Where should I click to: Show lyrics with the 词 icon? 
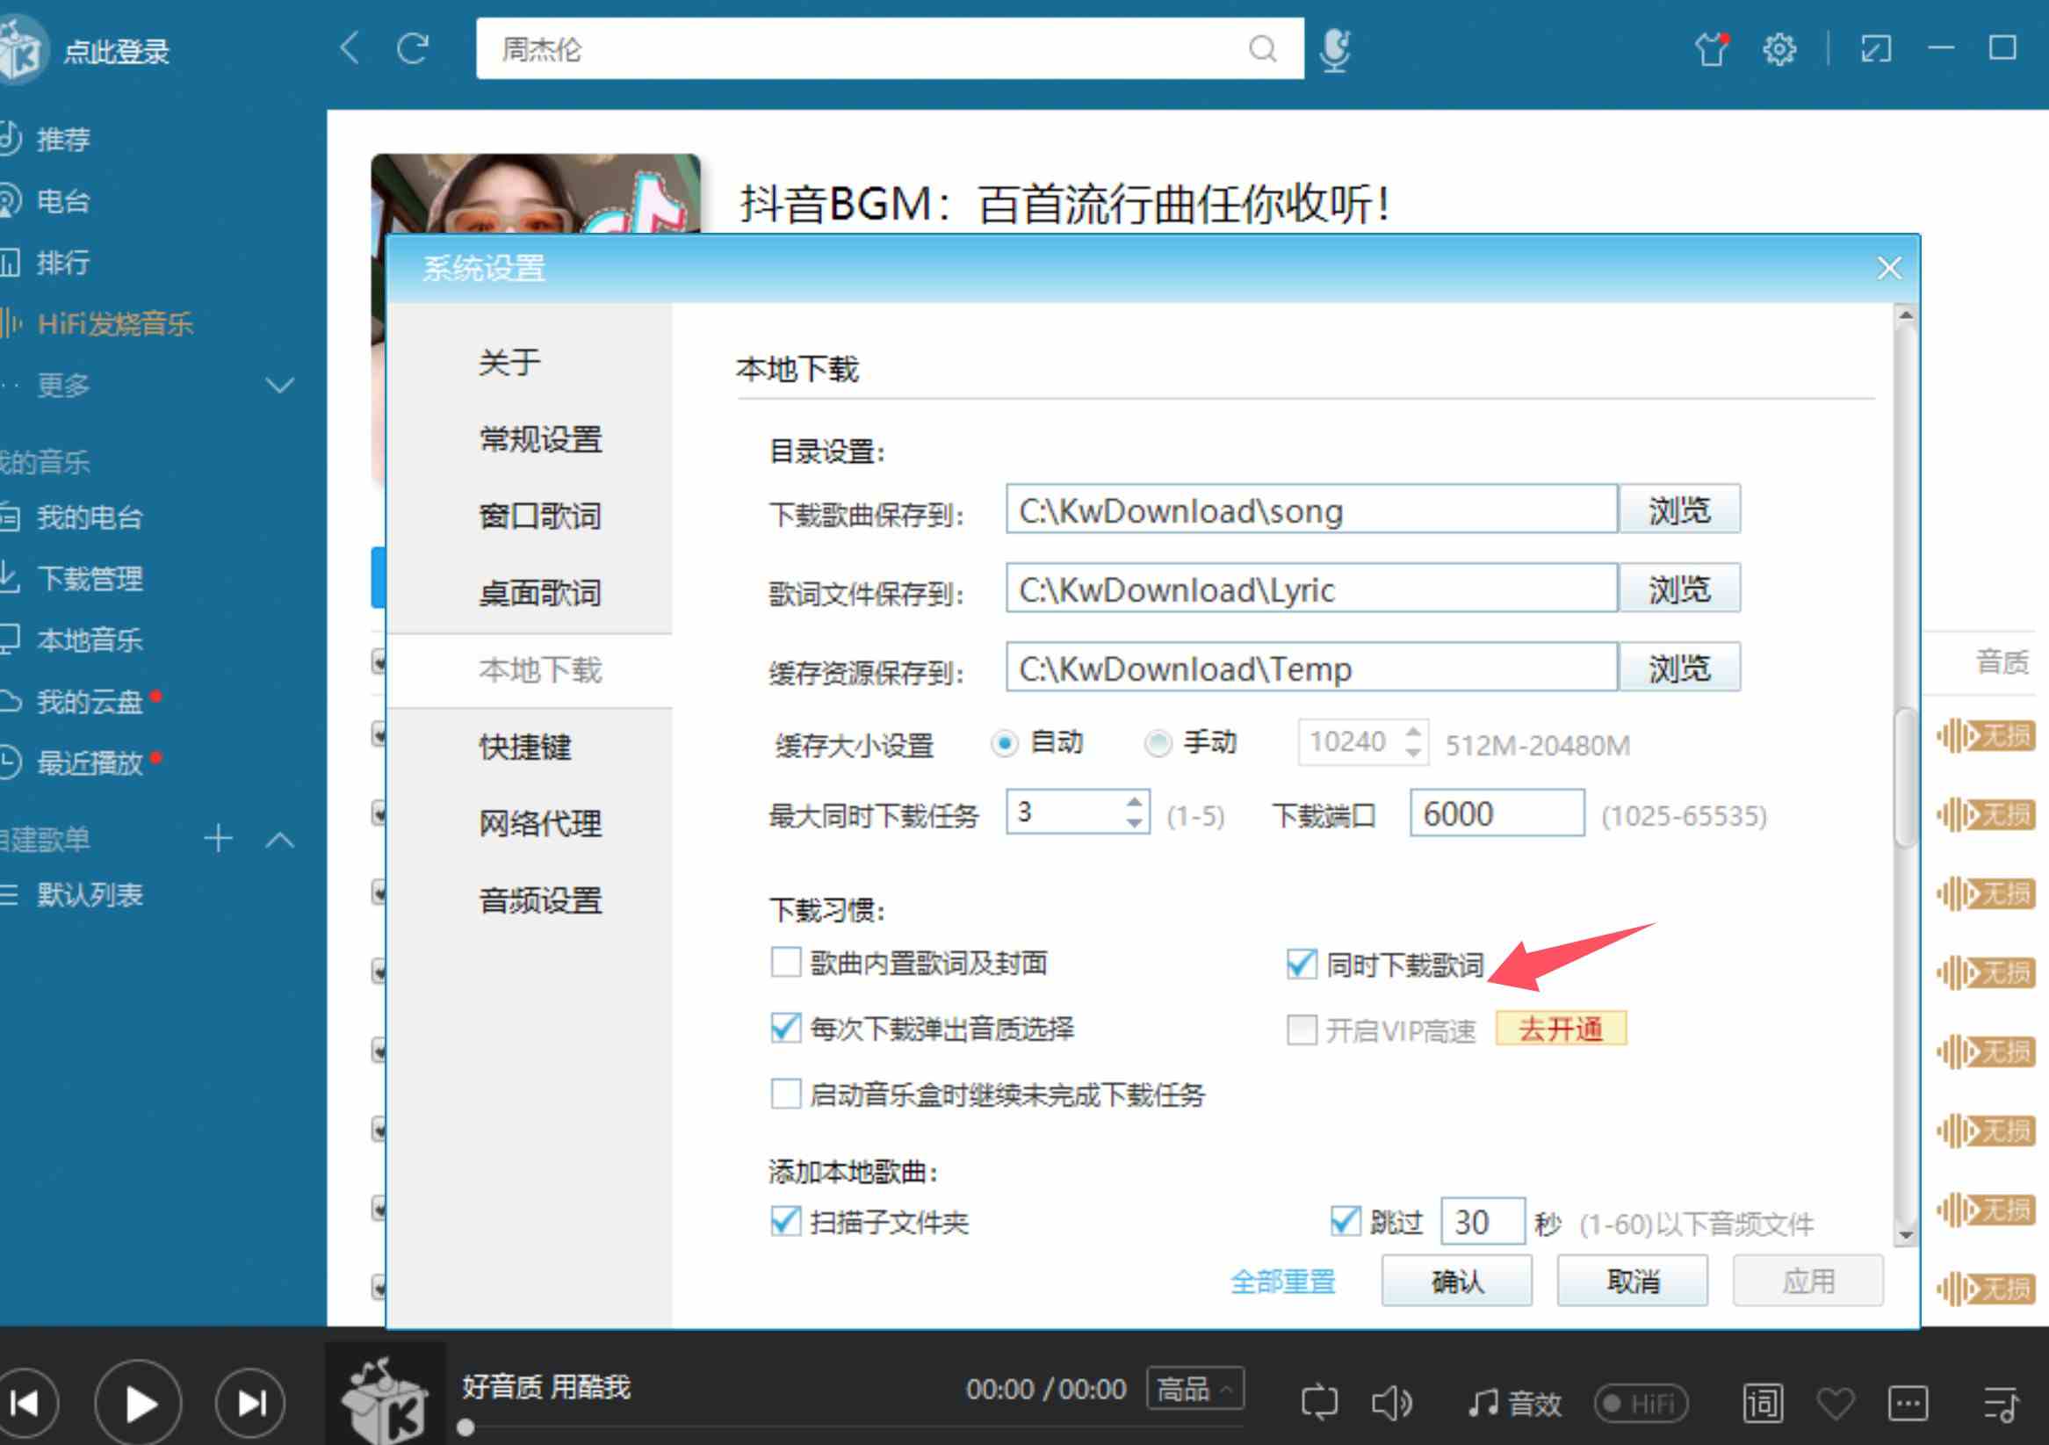point(1763,1403)
